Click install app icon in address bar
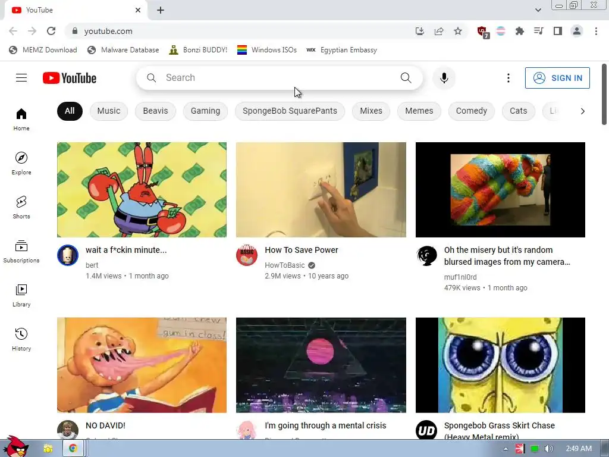 (420, 31)
